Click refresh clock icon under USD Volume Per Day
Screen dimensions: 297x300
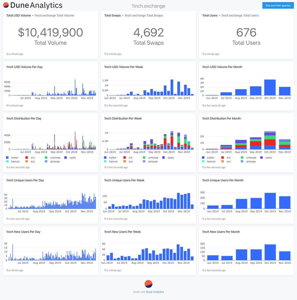click(7, 105)
